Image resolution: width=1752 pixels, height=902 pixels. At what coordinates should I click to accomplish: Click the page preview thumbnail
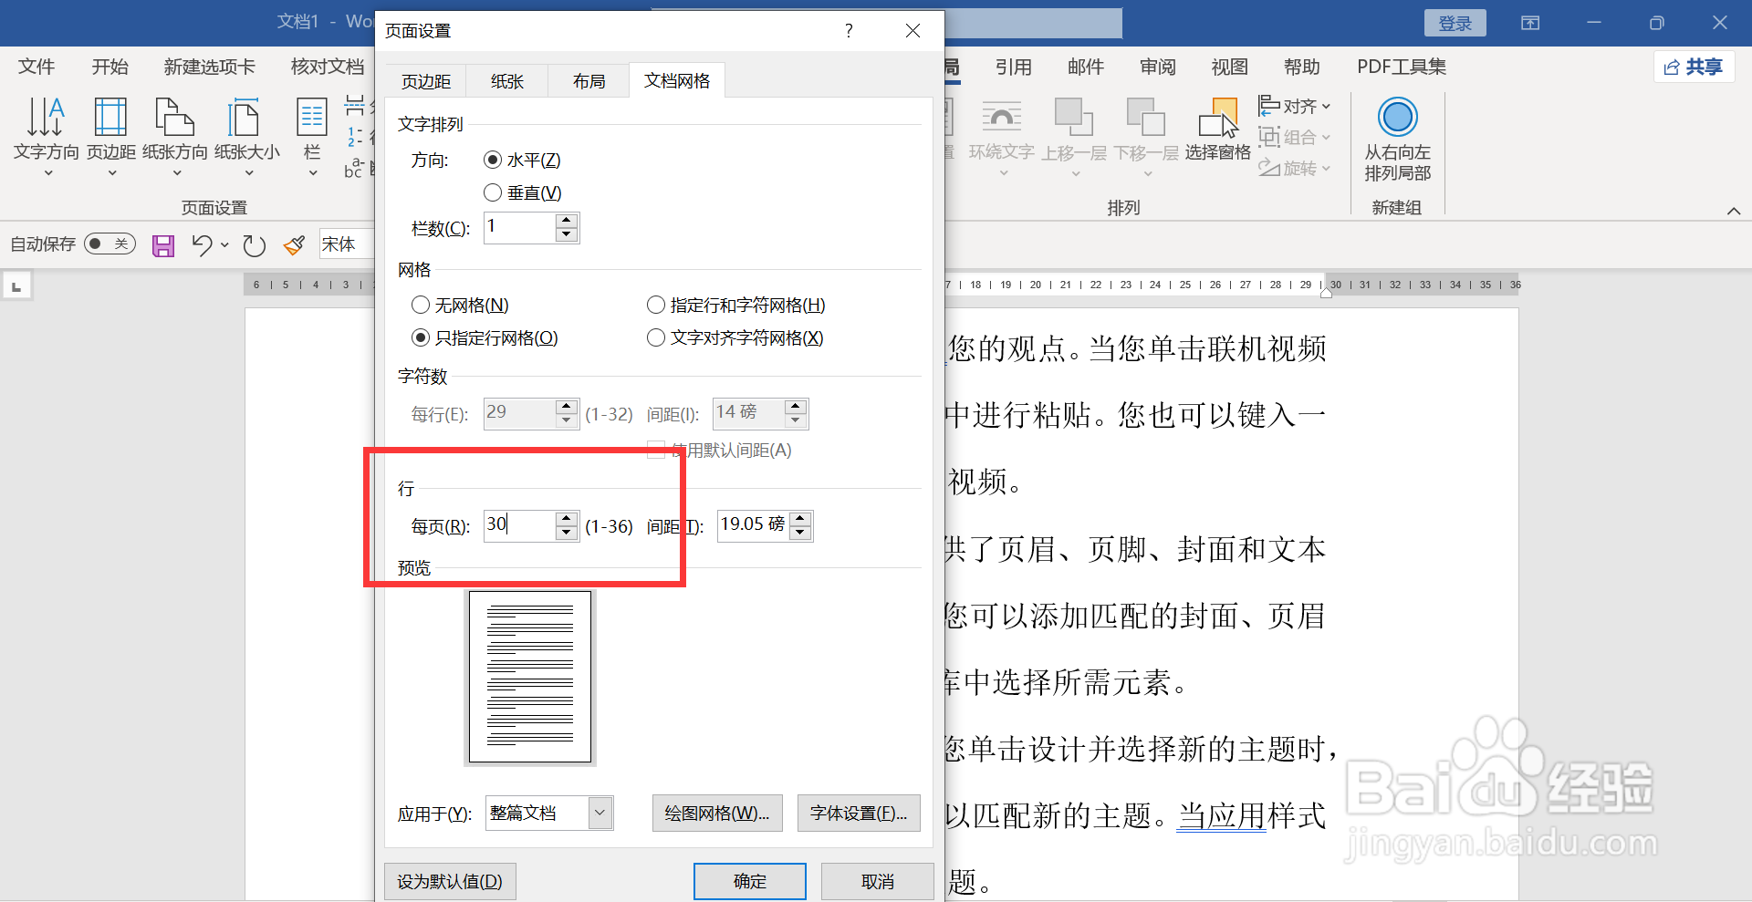(x=529, y=676)
